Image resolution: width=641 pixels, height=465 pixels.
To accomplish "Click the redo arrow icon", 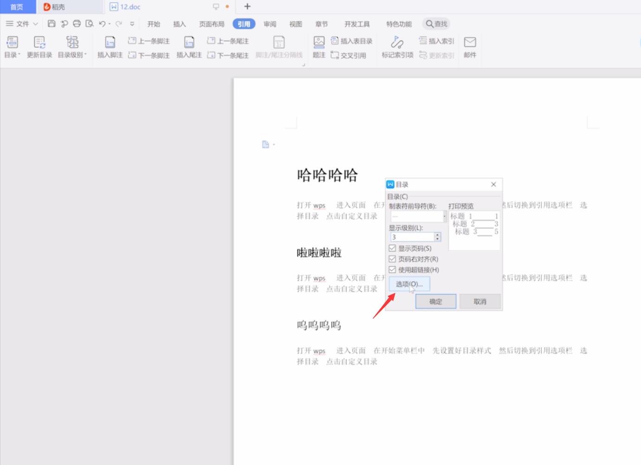I will click(x=119, y=24).
